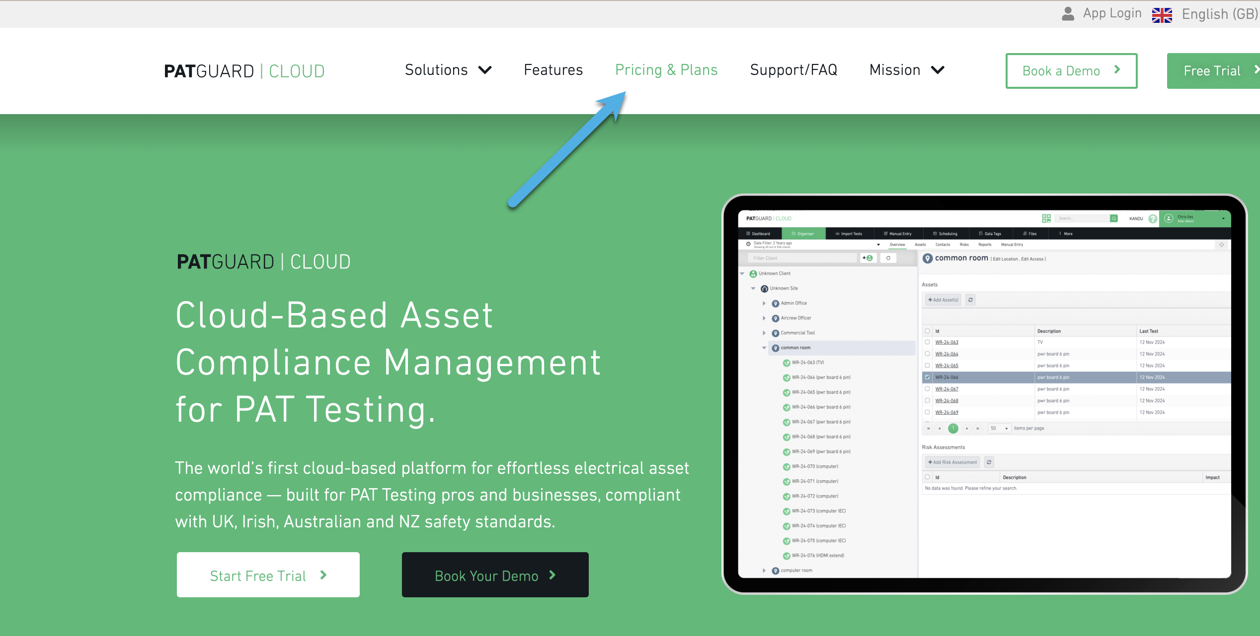Click the App Login link
This screenshot has height=636, width=1260.
tap(1112, 14)
